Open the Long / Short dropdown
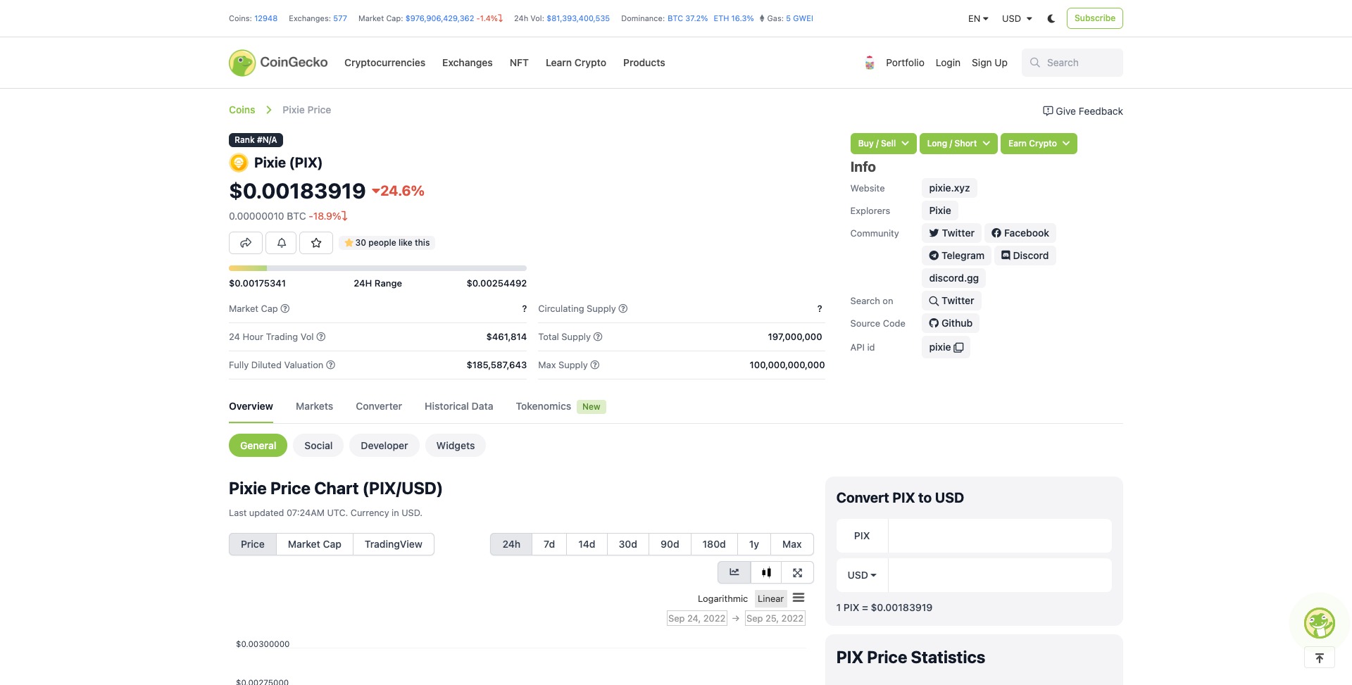The height and width of the screenshot is (685, 1352). pos(958,143)
